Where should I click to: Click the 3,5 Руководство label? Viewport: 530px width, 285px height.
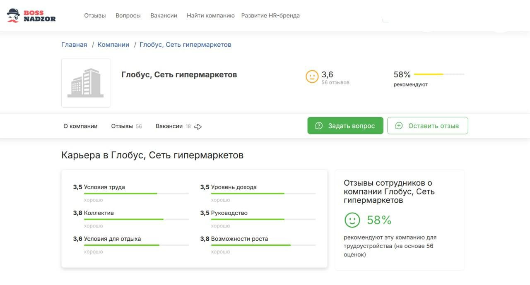(x=224, y=213)
